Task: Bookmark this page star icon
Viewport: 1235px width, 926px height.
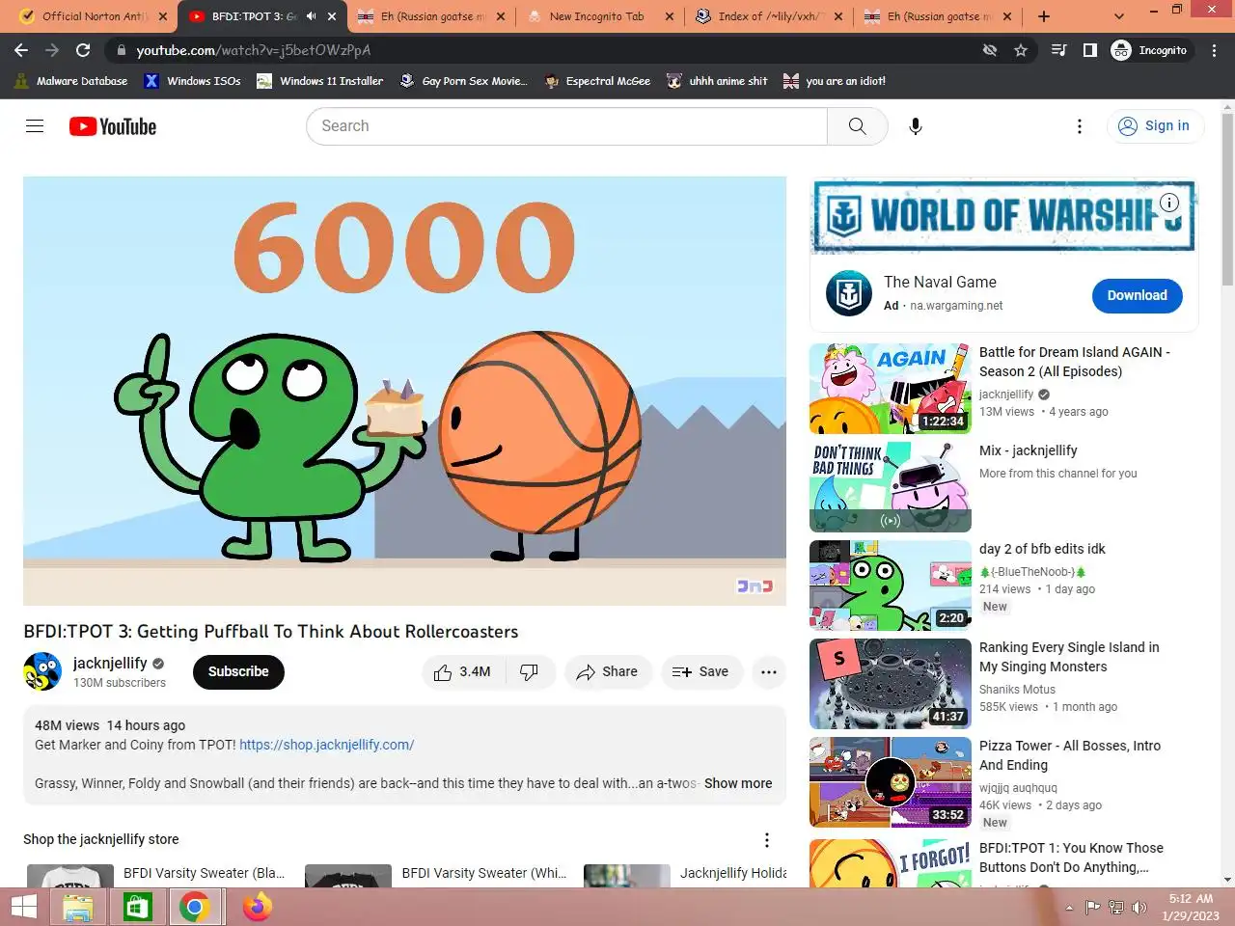Action: click(1021, 50)
